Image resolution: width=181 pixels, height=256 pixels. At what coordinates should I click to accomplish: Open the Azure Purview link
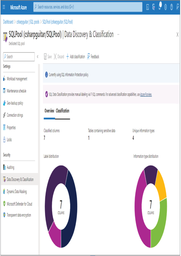pos(146,95)
